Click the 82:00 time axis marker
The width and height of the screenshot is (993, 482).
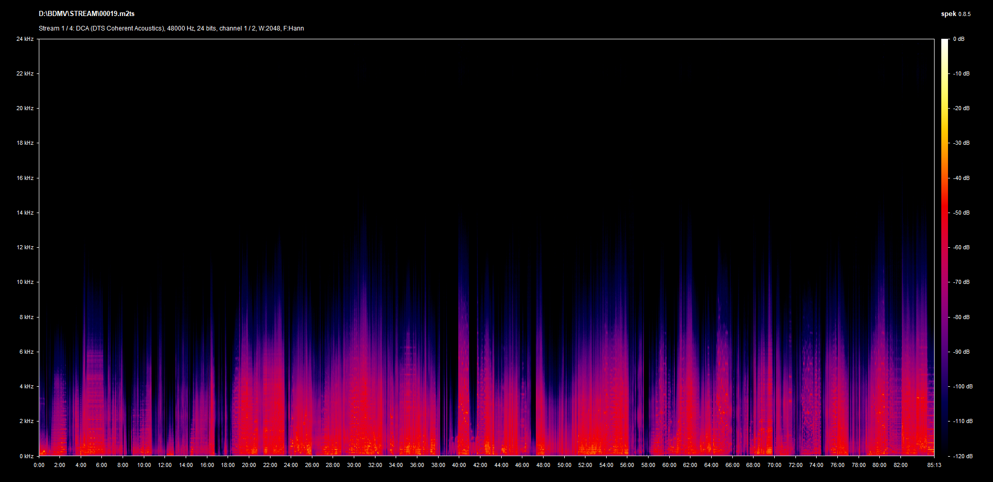pyautogui.click(x=900, y=465)
